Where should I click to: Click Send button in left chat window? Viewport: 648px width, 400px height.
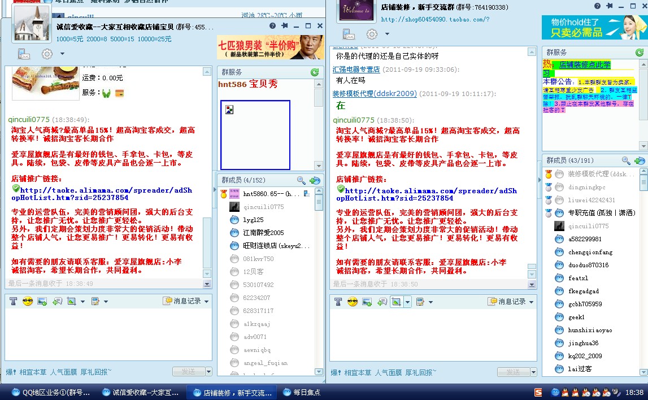(x=189, y=372)
